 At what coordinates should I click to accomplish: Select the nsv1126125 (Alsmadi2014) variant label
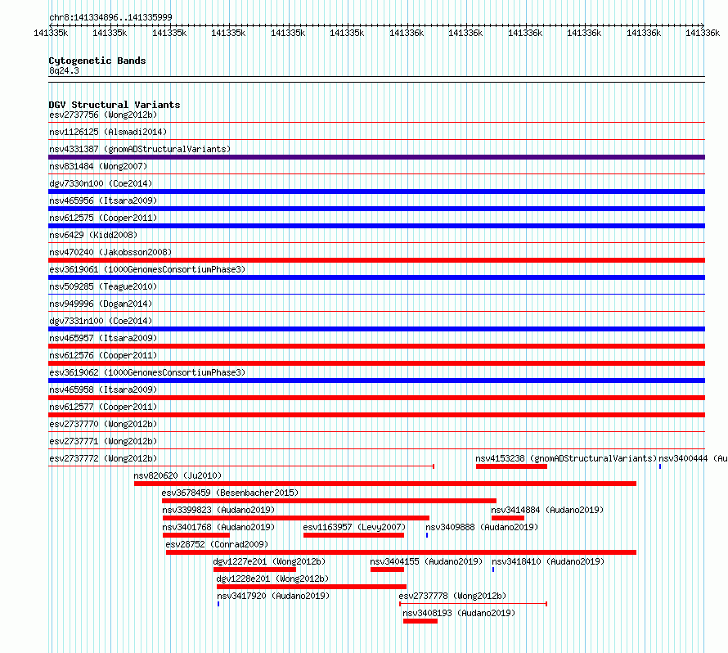[108, 132]
